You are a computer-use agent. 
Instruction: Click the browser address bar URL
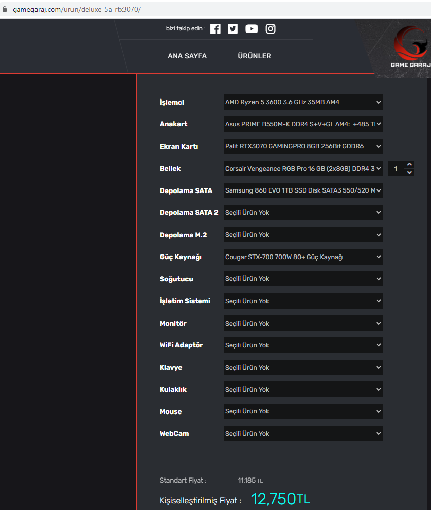77,9
